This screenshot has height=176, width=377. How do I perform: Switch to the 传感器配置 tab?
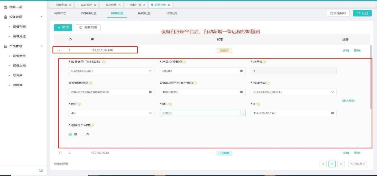[88, 13]
